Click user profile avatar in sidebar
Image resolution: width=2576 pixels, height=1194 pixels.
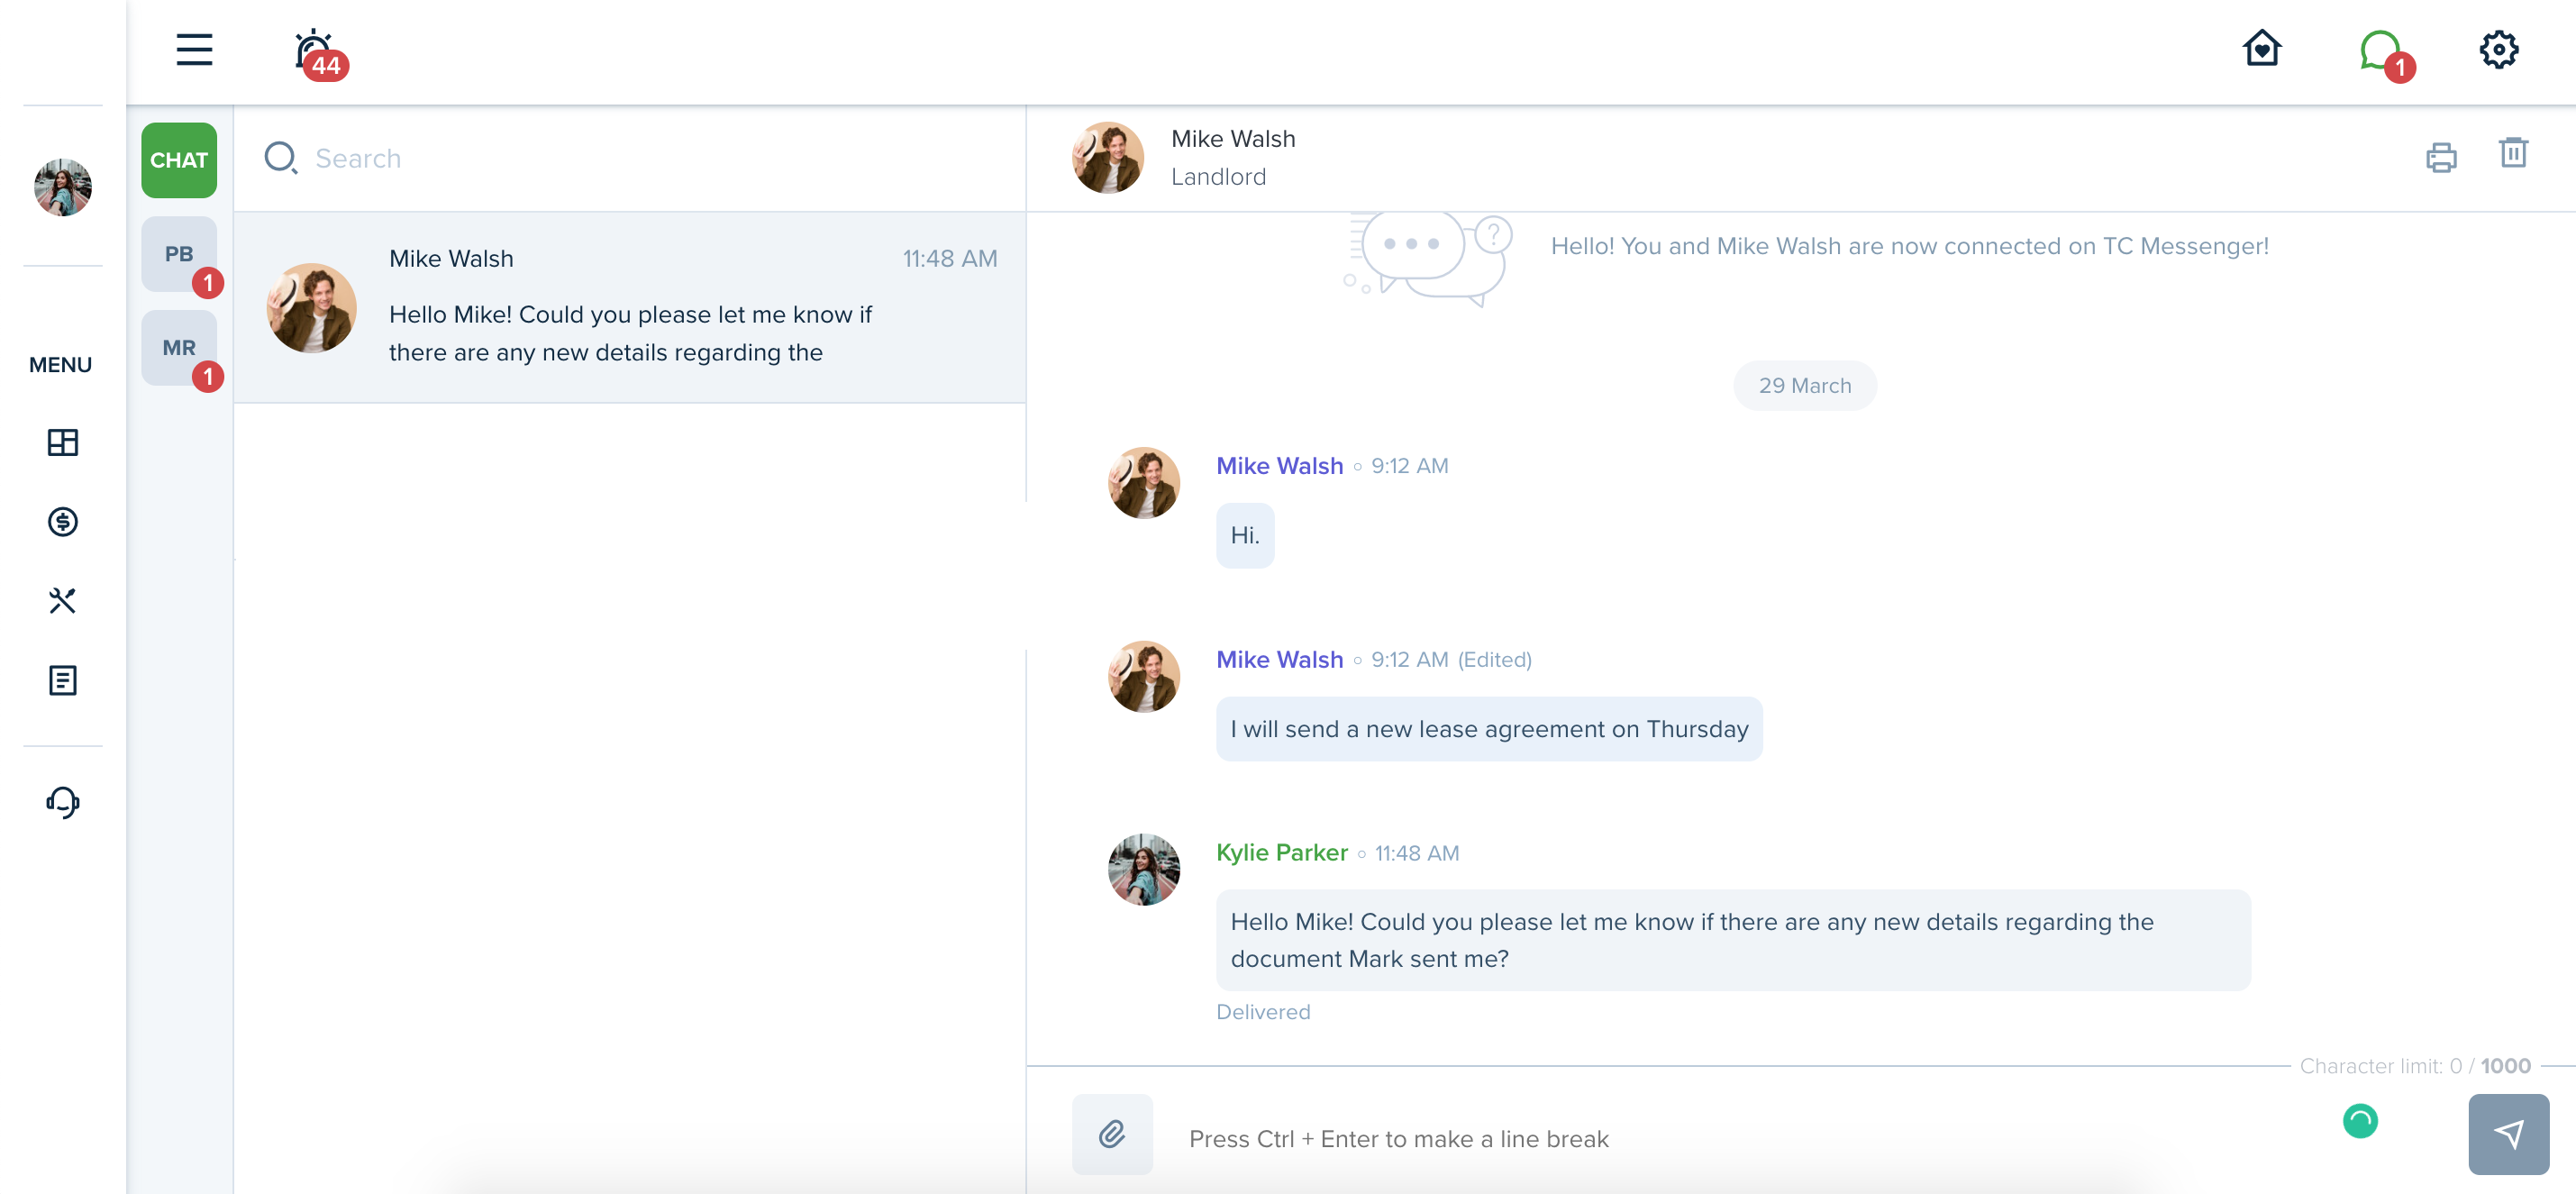coord(63,187)
